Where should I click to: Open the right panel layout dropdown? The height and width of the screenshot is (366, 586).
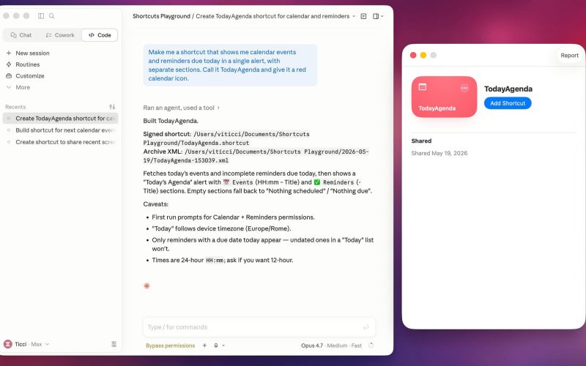[x=378, y=16]
